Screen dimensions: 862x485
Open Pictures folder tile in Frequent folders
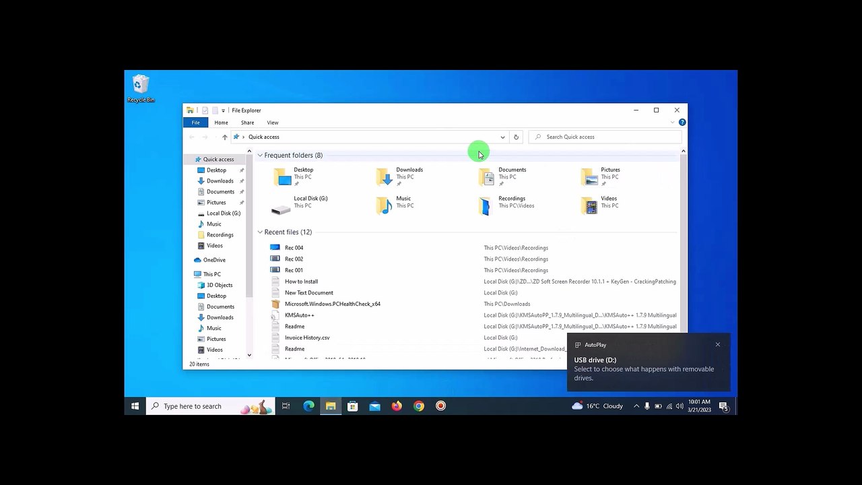[x=601, y=176]
